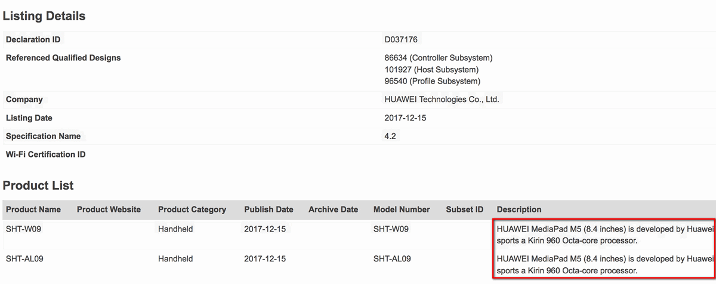Click Handheld category in SHT-W09 row
Image resolution: width=716 pixels, height=284 pixels.
click(175, 229)
